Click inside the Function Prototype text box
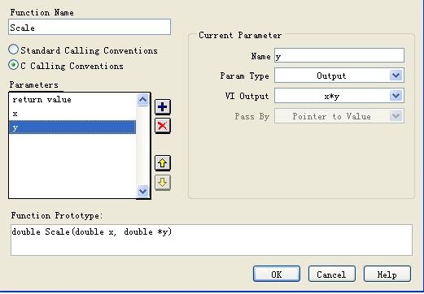 pos(212,240)
